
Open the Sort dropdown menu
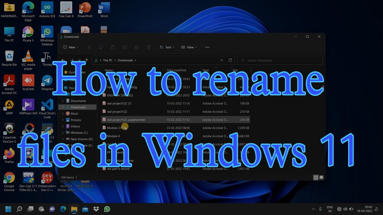[167, 47]
